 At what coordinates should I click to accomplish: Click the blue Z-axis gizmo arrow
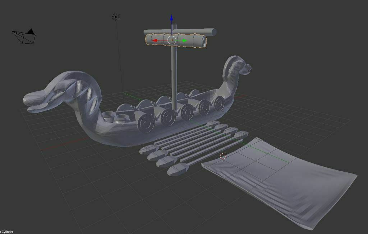[171, 19]
